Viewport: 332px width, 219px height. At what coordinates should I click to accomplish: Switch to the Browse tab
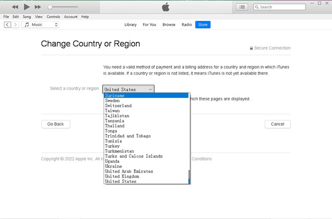tap(169, 25)
